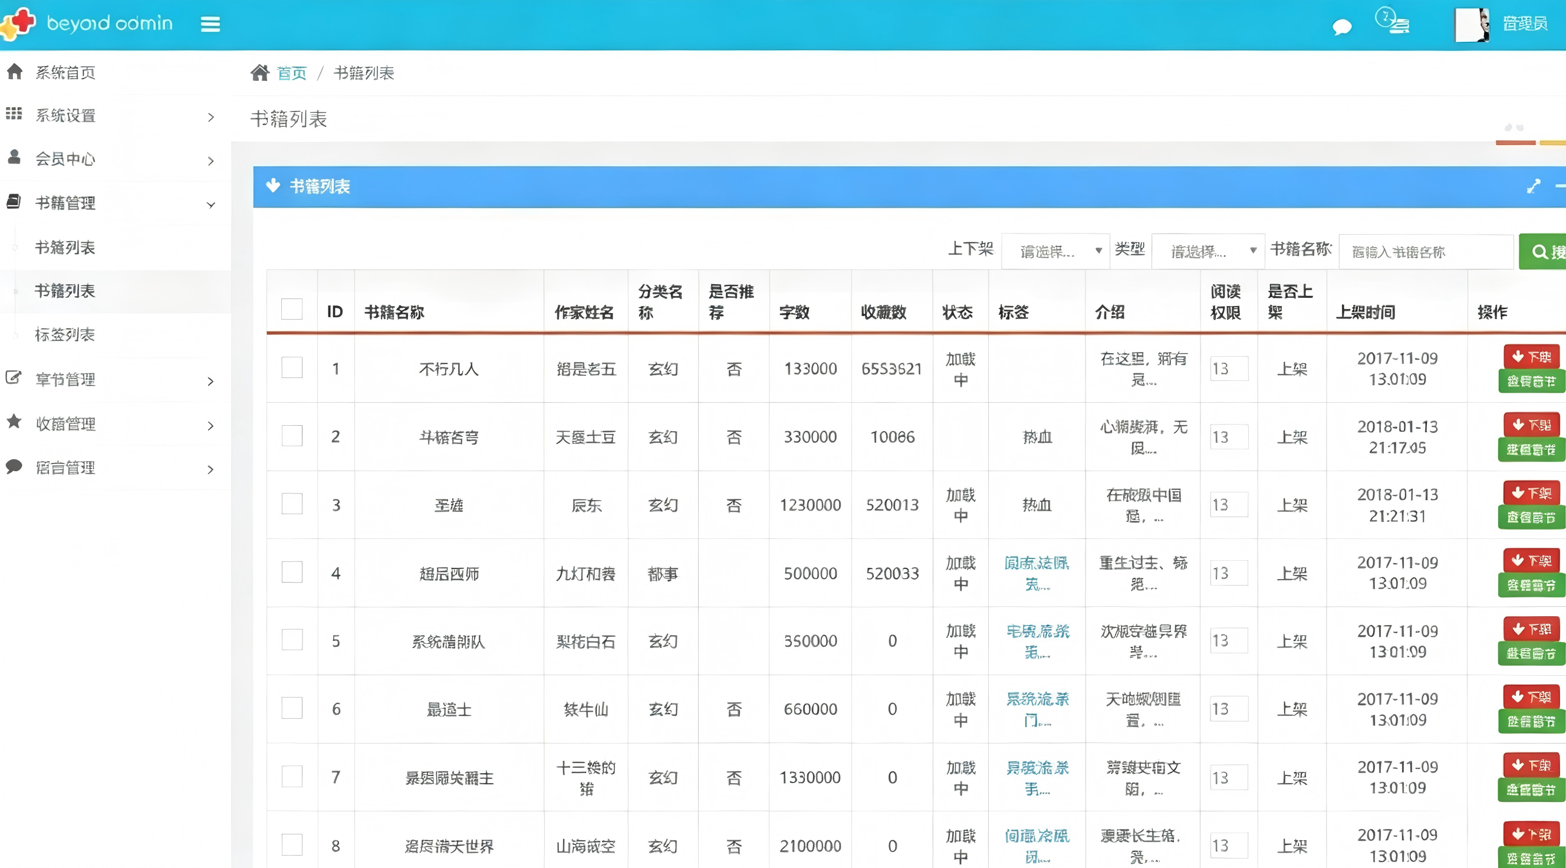Open the tasks notification icon in header

(1392, 21)
